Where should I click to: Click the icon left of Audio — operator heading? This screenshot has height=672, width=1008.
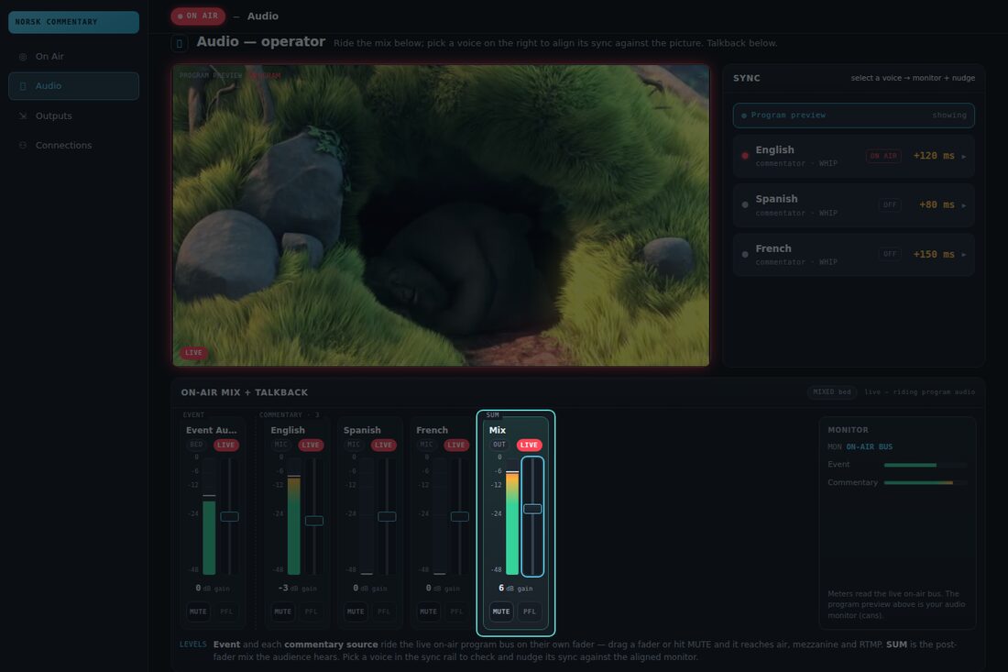pyautogui.click(x=180, y=43)
